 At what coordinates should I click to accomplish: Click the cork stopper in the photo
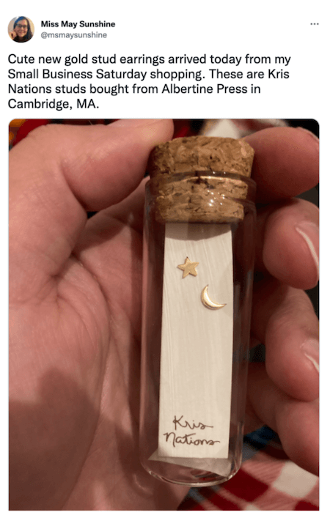pos(201,179)
